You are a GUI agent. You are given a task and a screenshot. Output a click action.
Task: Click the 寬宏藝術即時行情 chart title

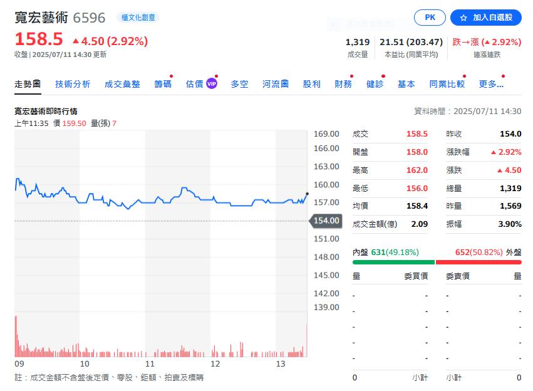tap(46, 111)
